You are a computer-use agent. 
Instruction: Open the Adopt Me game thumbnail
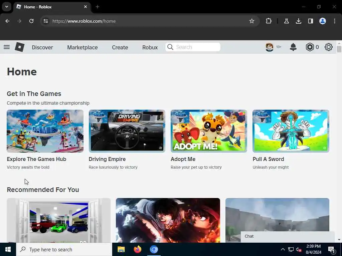(209, 131)
